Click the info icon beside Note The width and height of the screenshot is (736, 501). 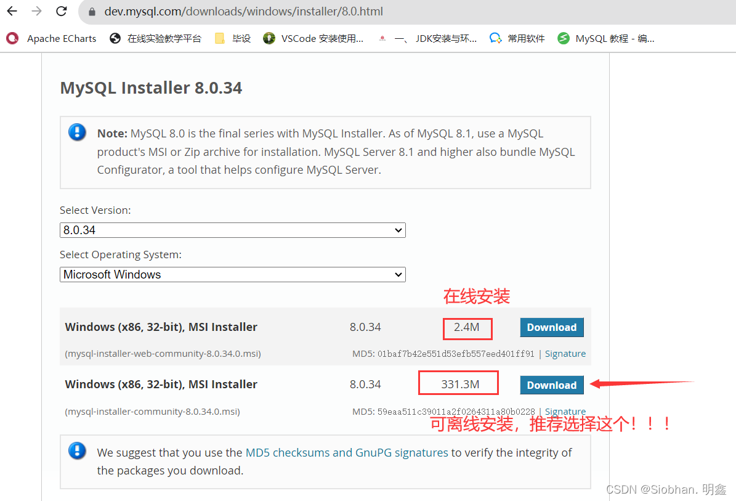click(77, 132)
